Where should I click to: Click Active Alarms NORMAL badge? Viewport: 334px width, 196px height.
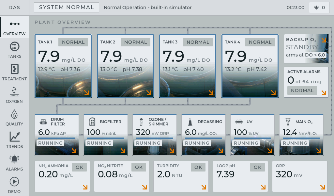[302, 90]
